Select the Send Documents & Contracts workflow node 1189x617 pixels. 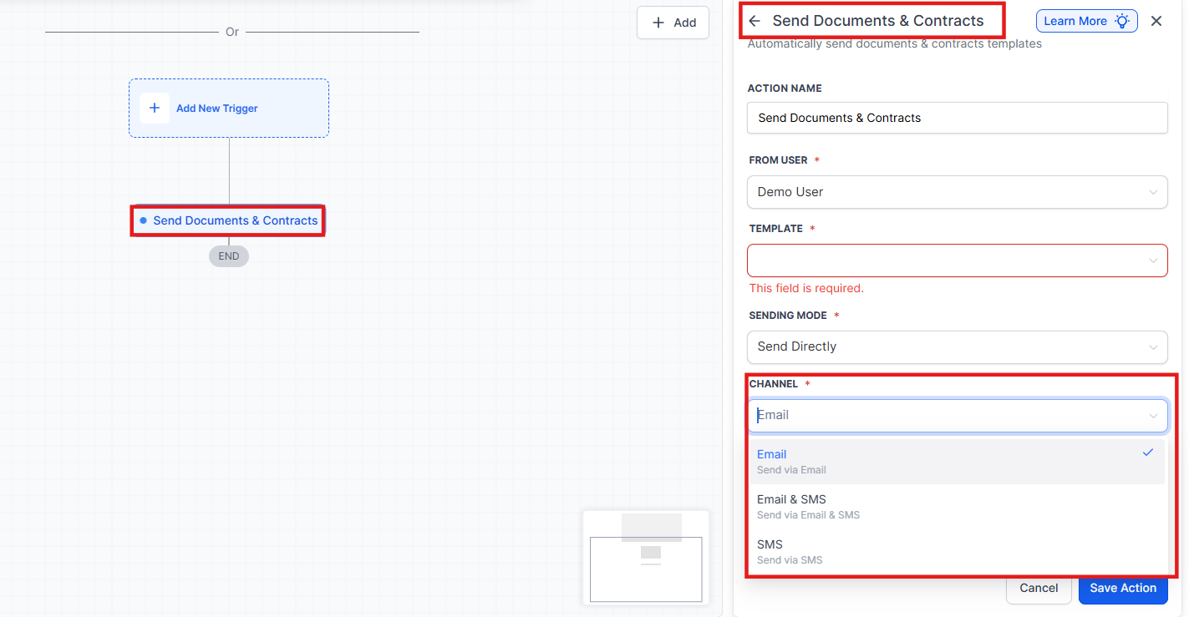tap(235, 220)
